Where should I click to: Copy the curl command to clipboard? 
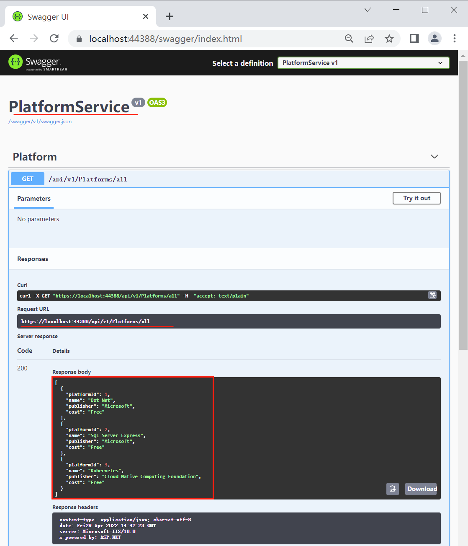pos(432,295)
